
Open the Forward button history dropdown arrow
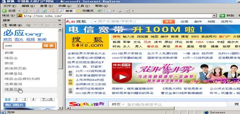31,11
